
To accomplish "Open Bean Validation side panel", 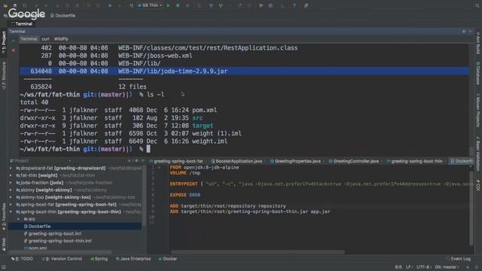I will coord(478,154).
